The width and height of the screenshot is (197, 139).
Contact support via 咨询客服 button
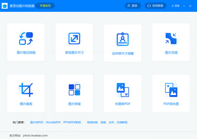point(156,6)
